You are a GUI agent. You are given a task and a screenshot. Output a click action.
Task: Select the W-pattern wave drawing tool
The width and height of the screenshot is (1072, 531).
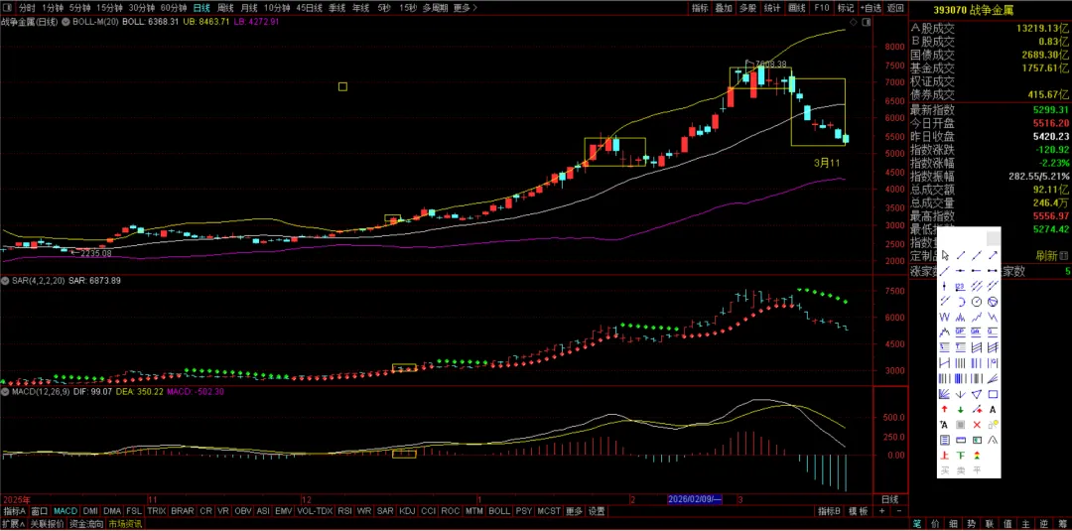coord(945,317)
